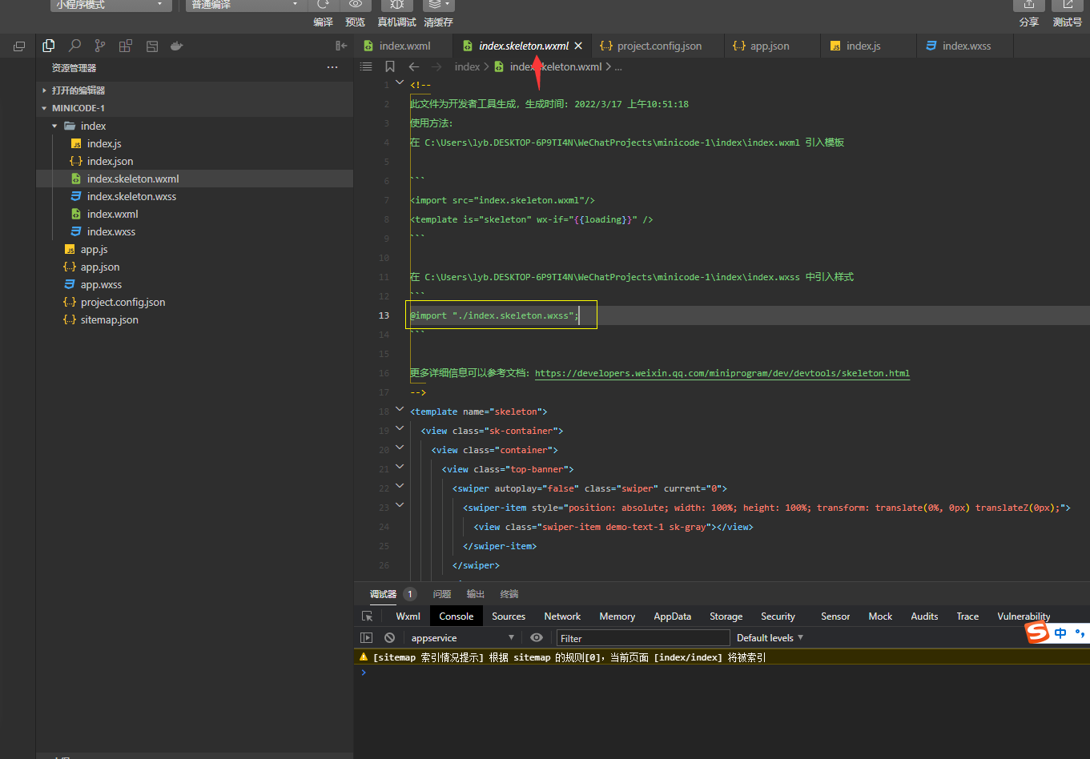Screen dimensions: 1090x759
Task: Open the 资源管理器 more actions ellipsis
Action: click(x=332, y=68)
